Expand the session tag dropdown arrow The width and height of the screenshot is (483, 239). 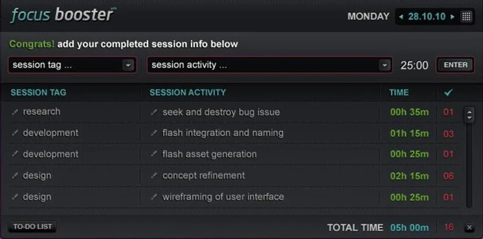[x=128, y=65]
